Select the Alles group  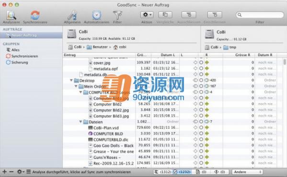pyautogui.click(x=15, y=50)
